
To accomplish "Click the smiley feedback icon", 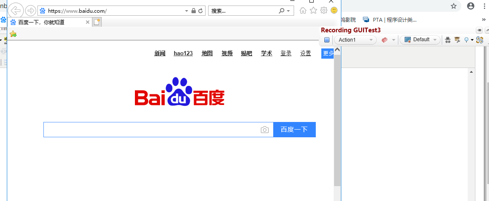I will pyautogui.click(x=334, y=10).
